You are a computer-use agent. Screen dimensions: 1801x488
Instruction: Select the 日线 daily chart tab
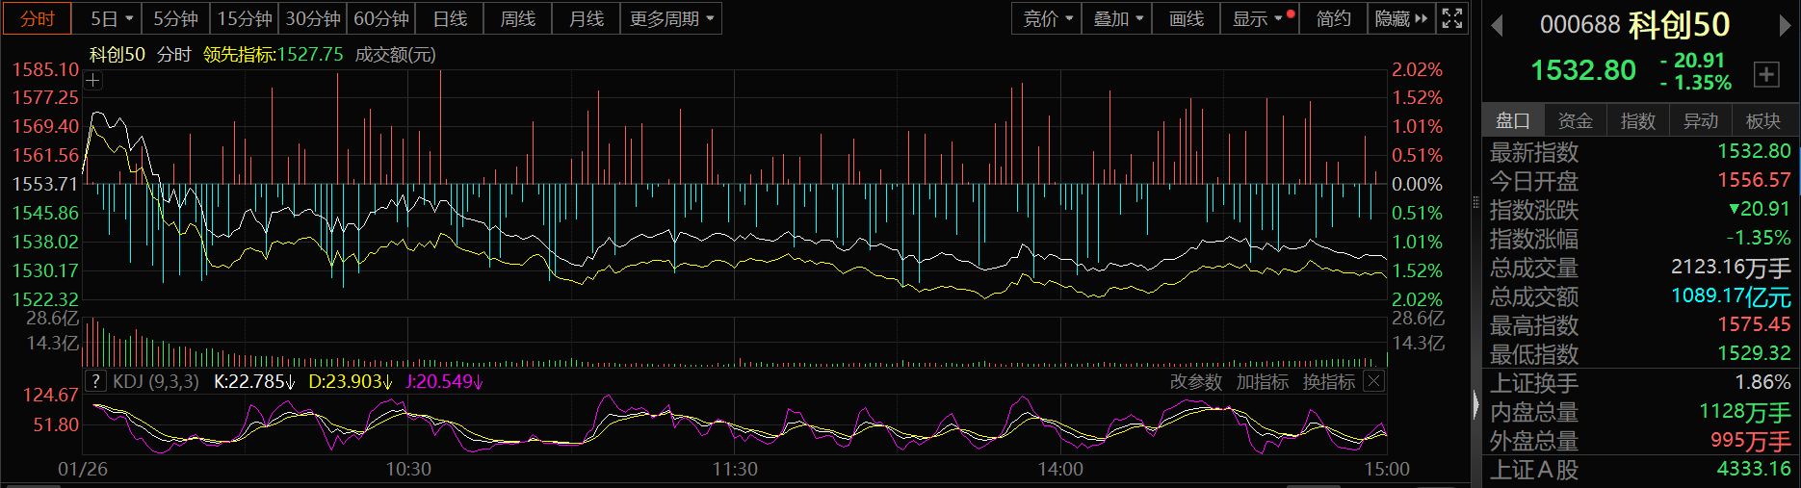pyautogui.click(x=450, y=18)
